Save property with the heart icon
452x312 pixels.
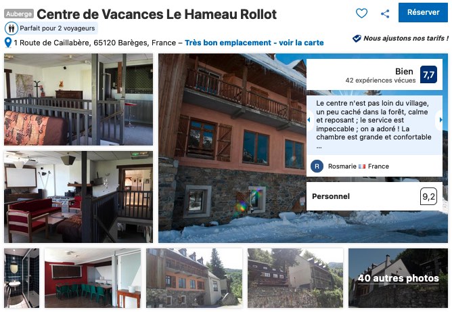tap(361, 13)
